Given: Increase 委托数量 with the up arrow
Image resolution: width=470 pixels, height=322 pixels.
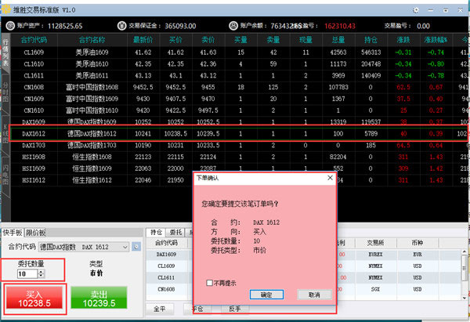Looking at the screenshot, I should point(42,271).
